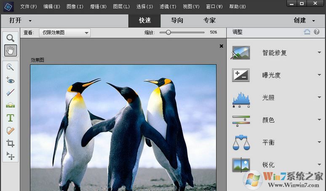
Task: Activate the Crop tool
Action: (x=10, y=143)
